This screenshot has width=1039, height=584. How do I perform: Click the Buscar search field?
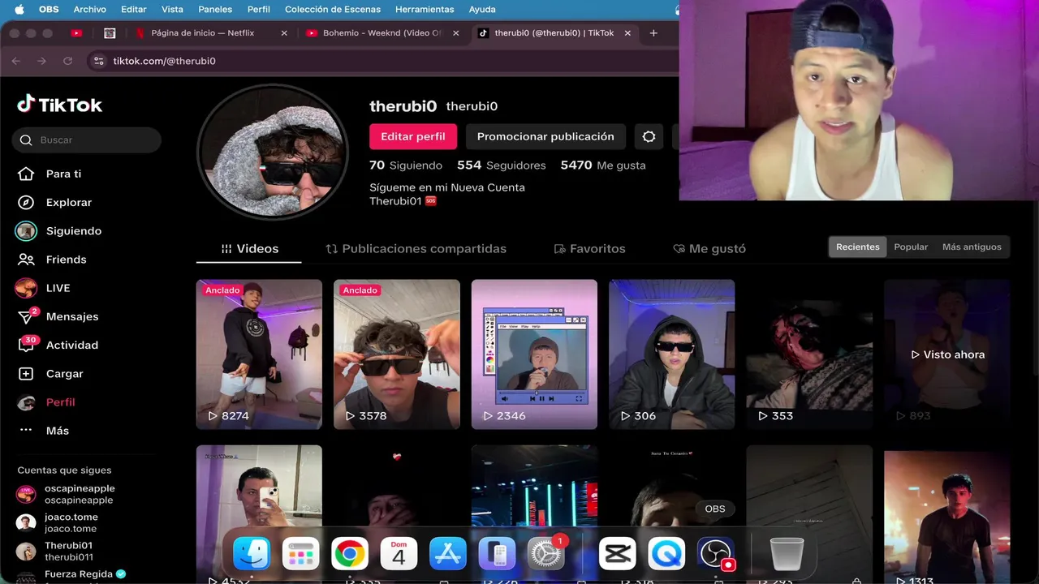coord(87,140)
